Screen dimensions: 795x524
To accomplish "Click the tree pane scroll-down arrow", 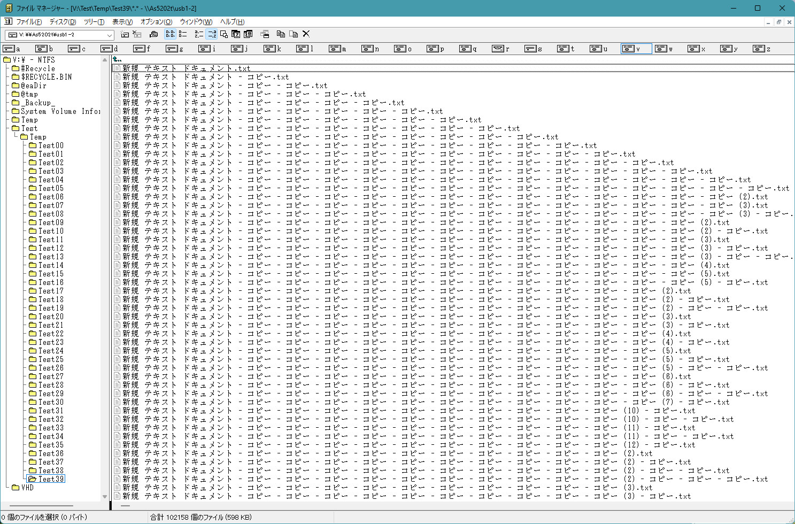I will pos(105,497).
